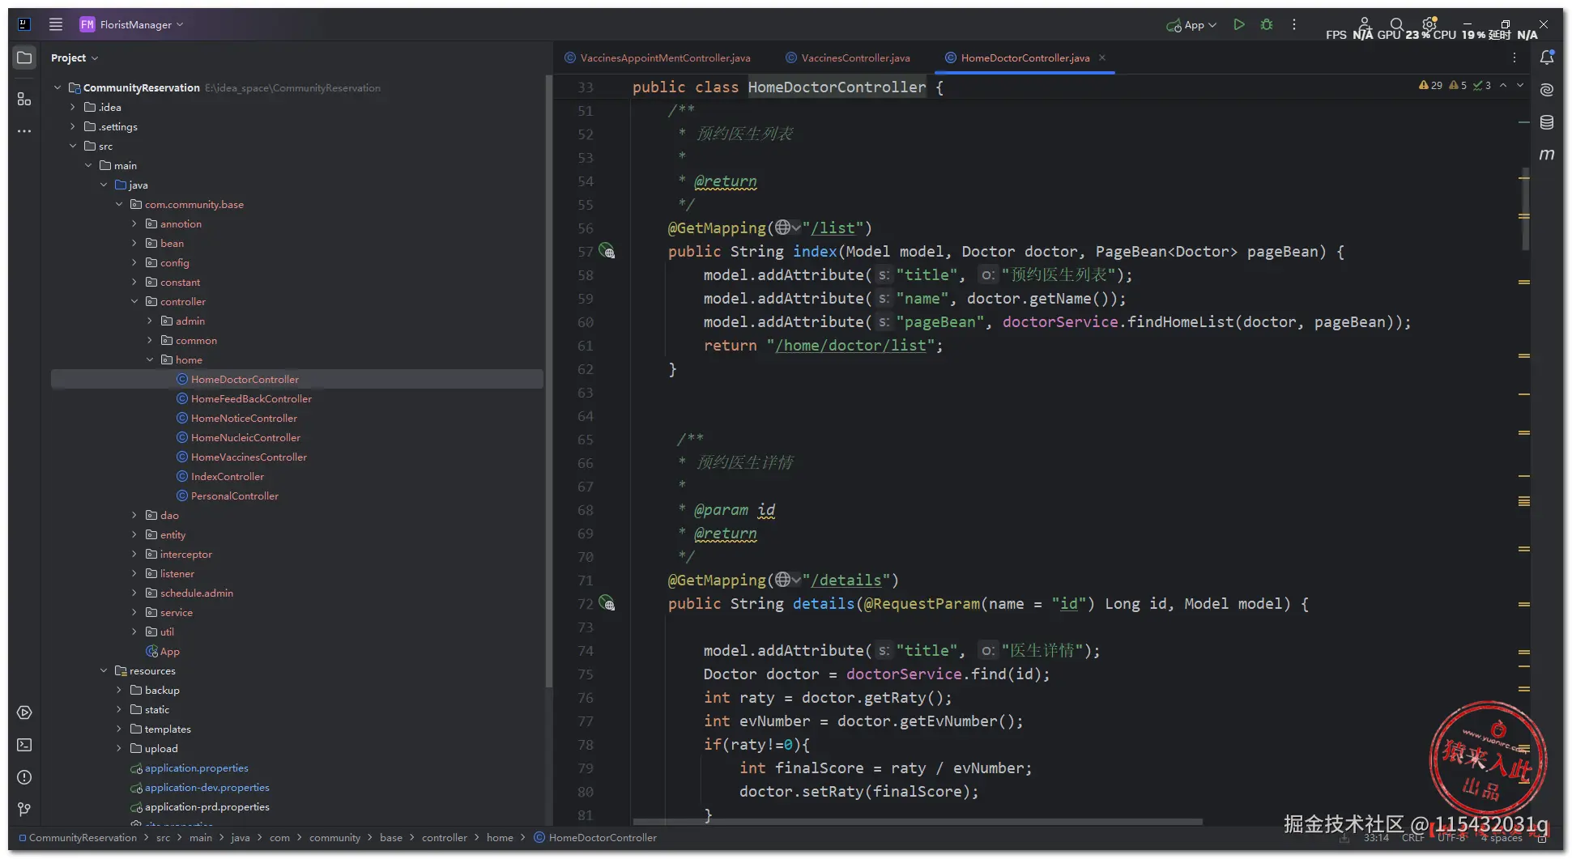Expand the dao package
Image resolution: width=1572 pixels, height=859 pixels.
coord(134,515)
